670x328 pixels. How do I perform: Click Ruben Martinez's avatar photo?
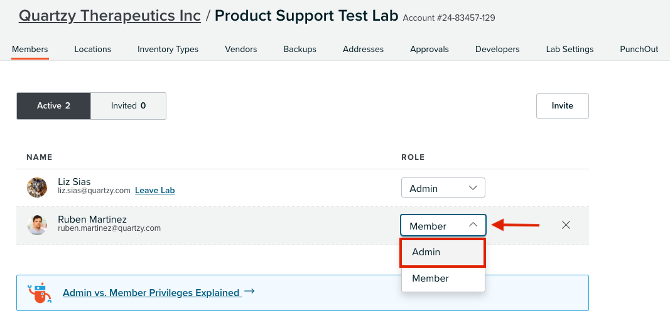tap(37, 225)
